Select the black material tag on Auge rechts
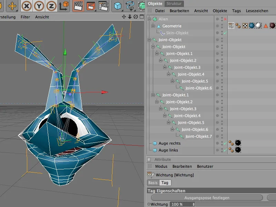Image resolution: width=276 pixels, height=207 pixels. tap(238, 143)
